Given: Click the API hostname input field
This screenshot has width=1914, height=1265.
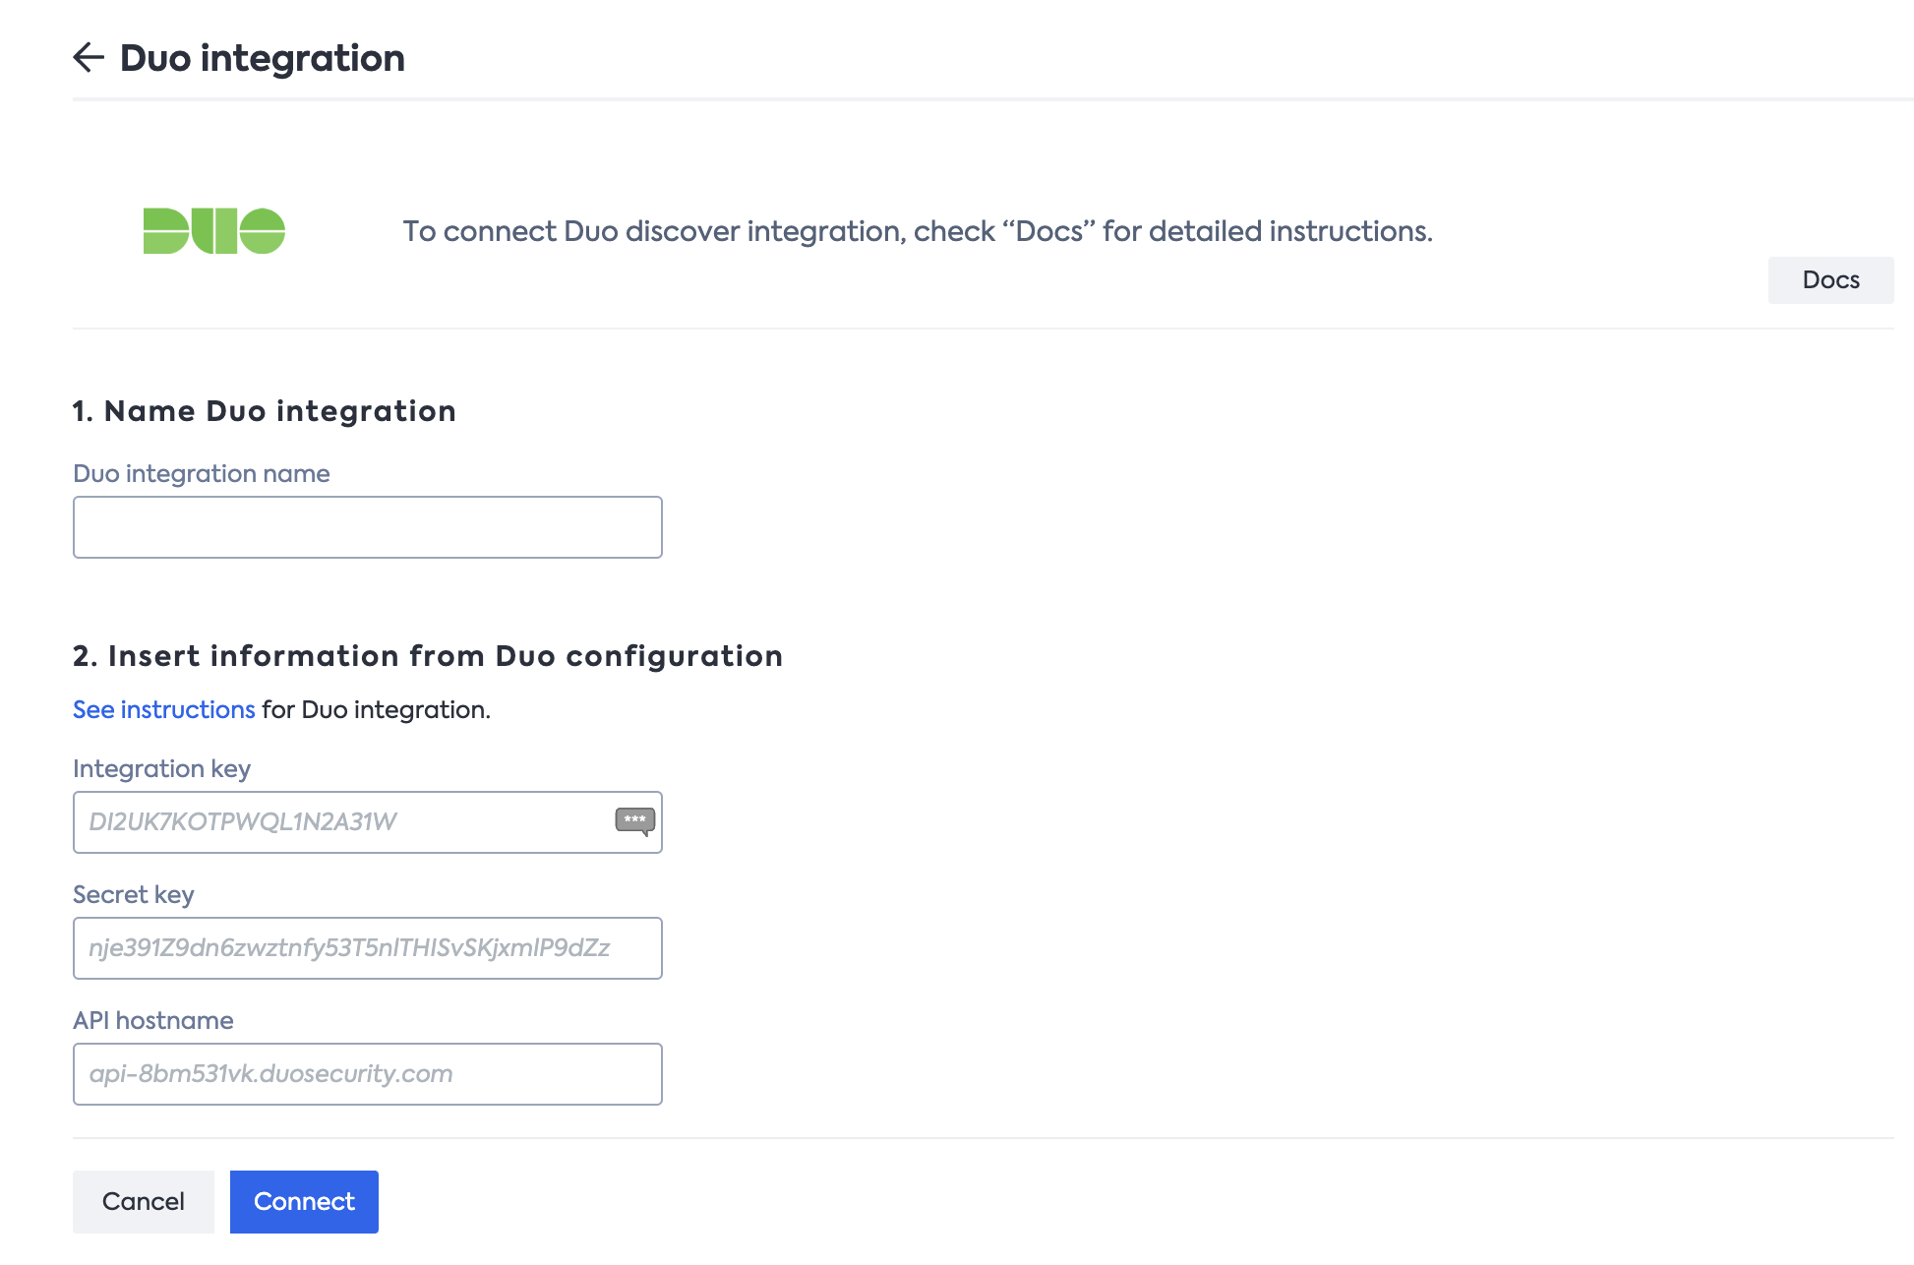Looking at the screenshot, I should point(367,1074).
